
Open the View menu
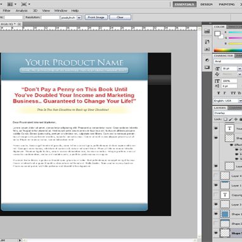tap(46, 11)
